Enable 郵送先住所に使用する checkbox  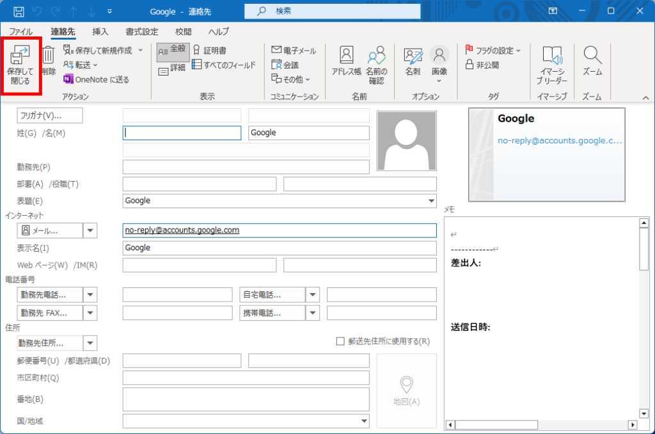[340, 342]
